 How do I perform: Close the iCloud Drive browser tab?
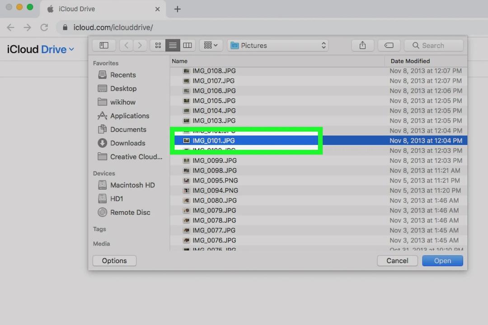(158, 9)
